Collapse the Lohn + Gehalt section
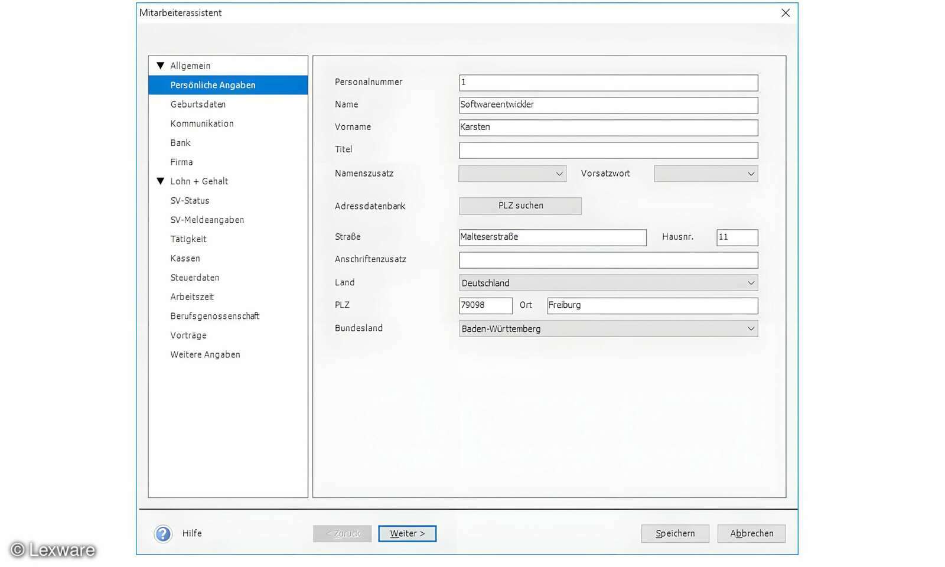 pos(160,181)
